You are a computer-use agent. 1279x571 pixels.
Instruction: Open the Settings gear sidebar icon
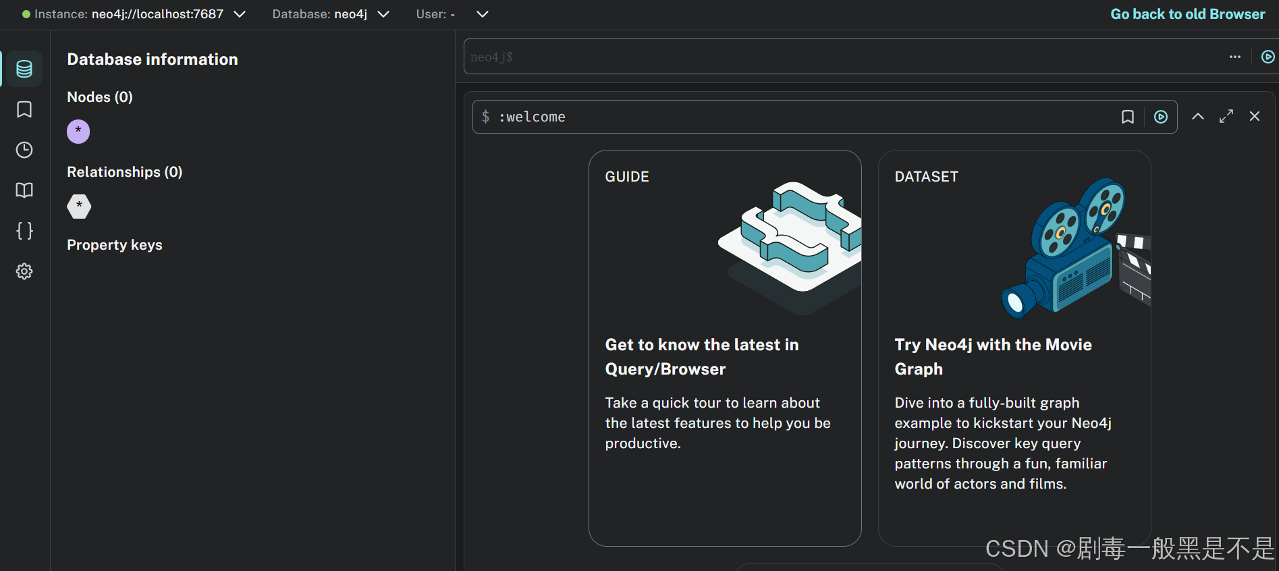(24, 271)
